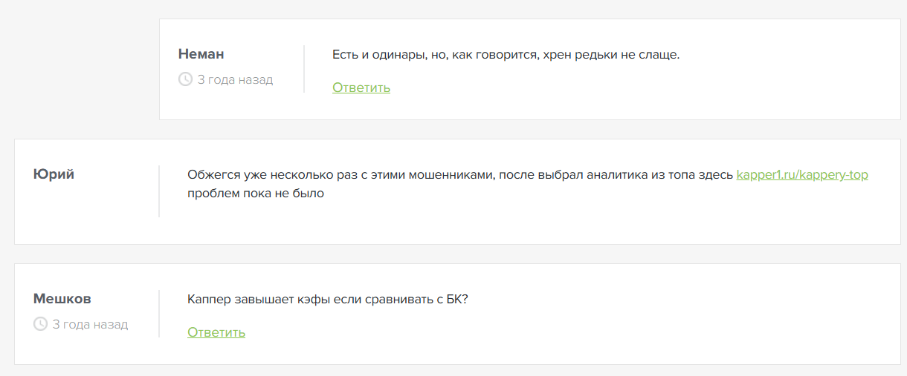Open the kapper1.ru/kappery-top link
This screenshot has height=376, width=907.
802,175
